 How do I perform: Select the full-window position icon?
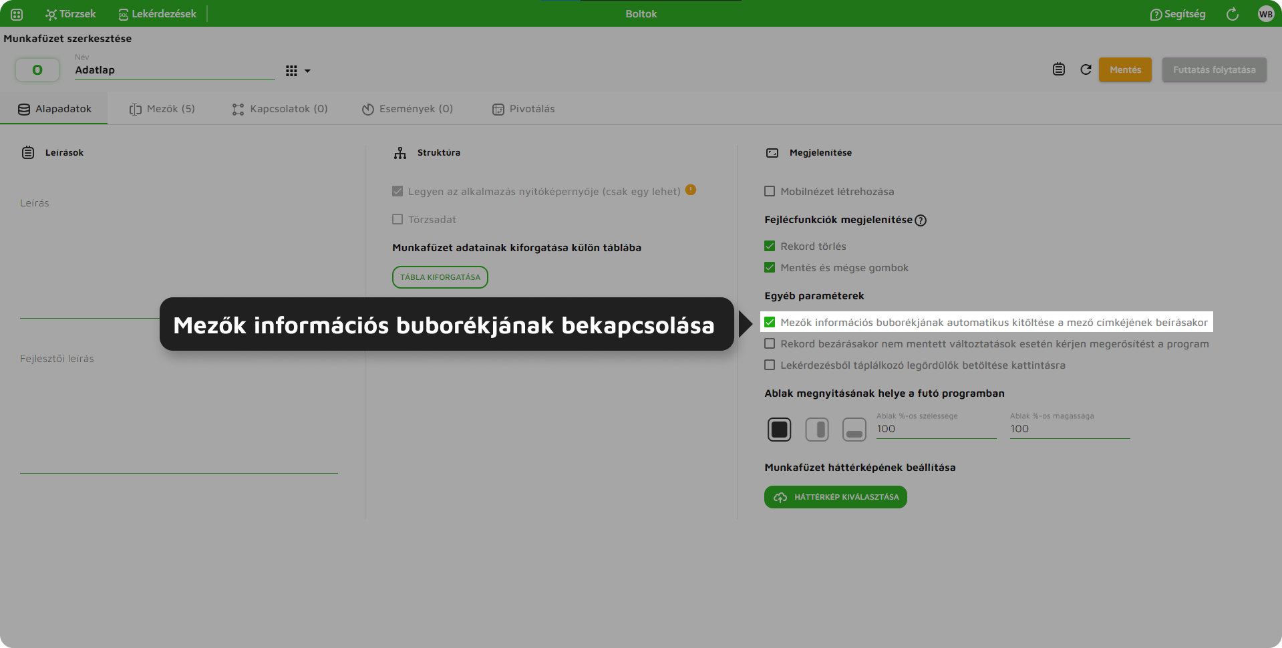(780, 430)
